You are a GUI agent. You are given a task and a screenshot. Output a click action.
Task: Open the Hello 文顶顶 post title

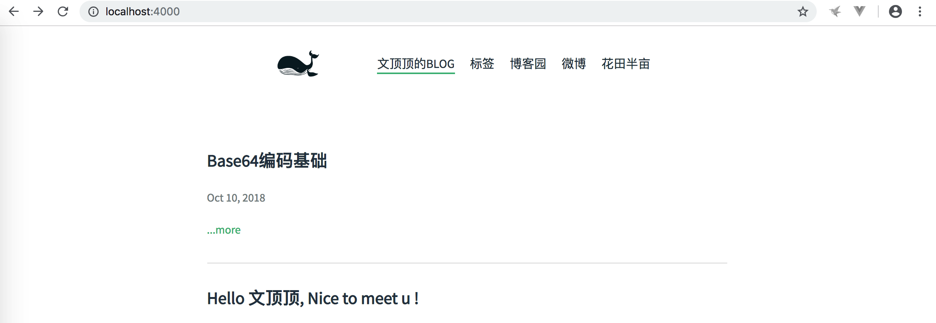pyautogui.click(x=313, y=298)
